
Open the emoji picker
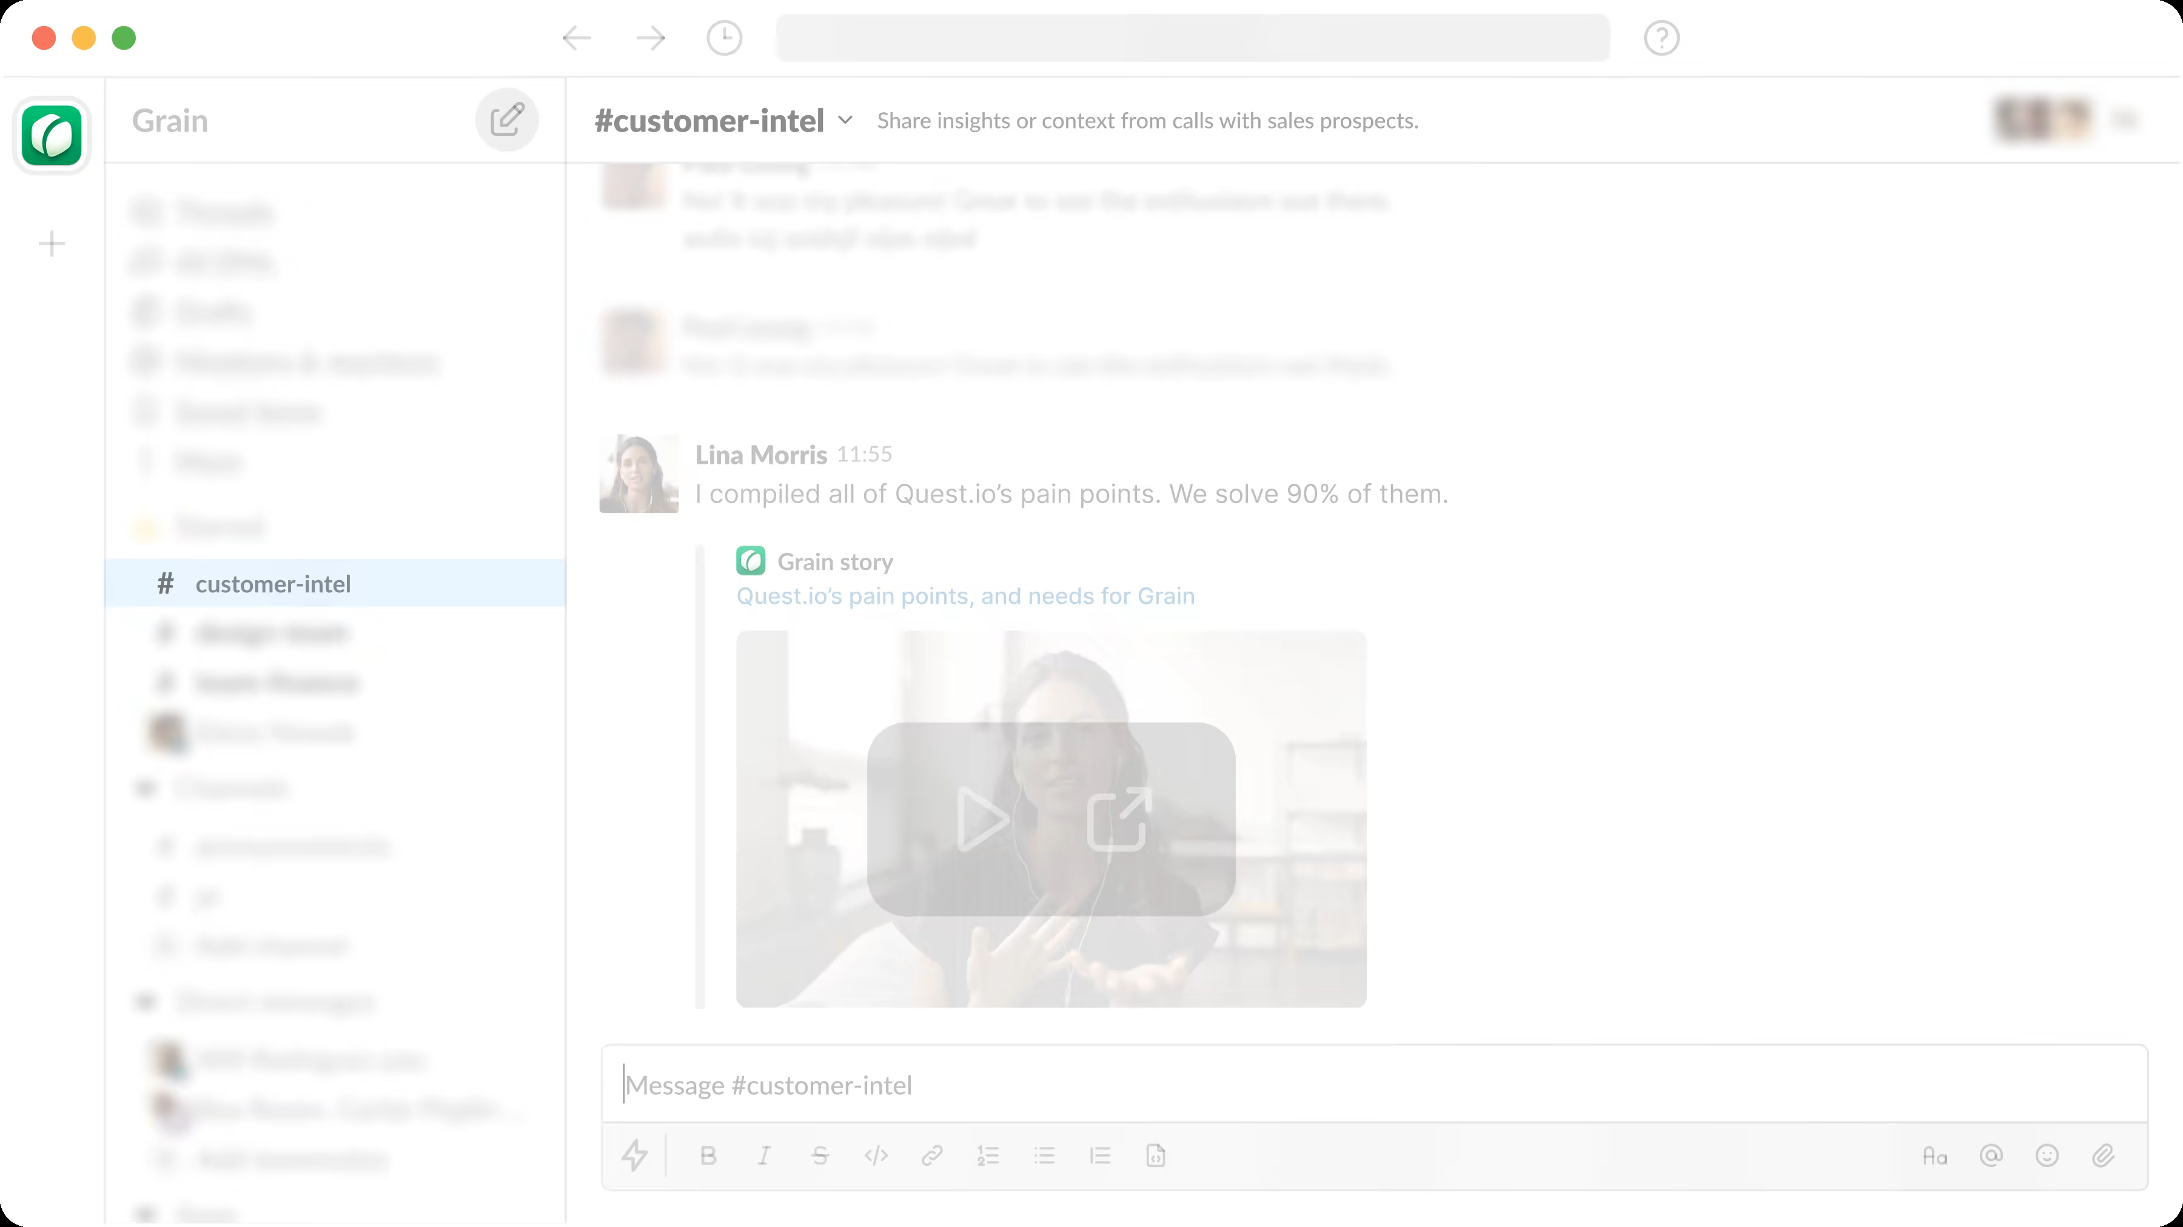pyautogui.click(x=2047, y=1156)
